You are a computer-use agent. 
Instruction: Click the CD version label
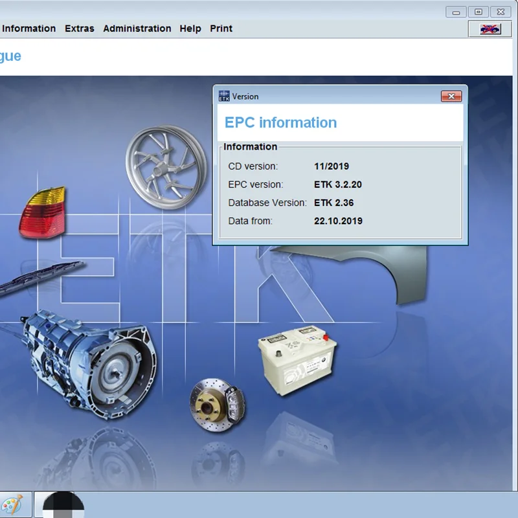(253, 166)
